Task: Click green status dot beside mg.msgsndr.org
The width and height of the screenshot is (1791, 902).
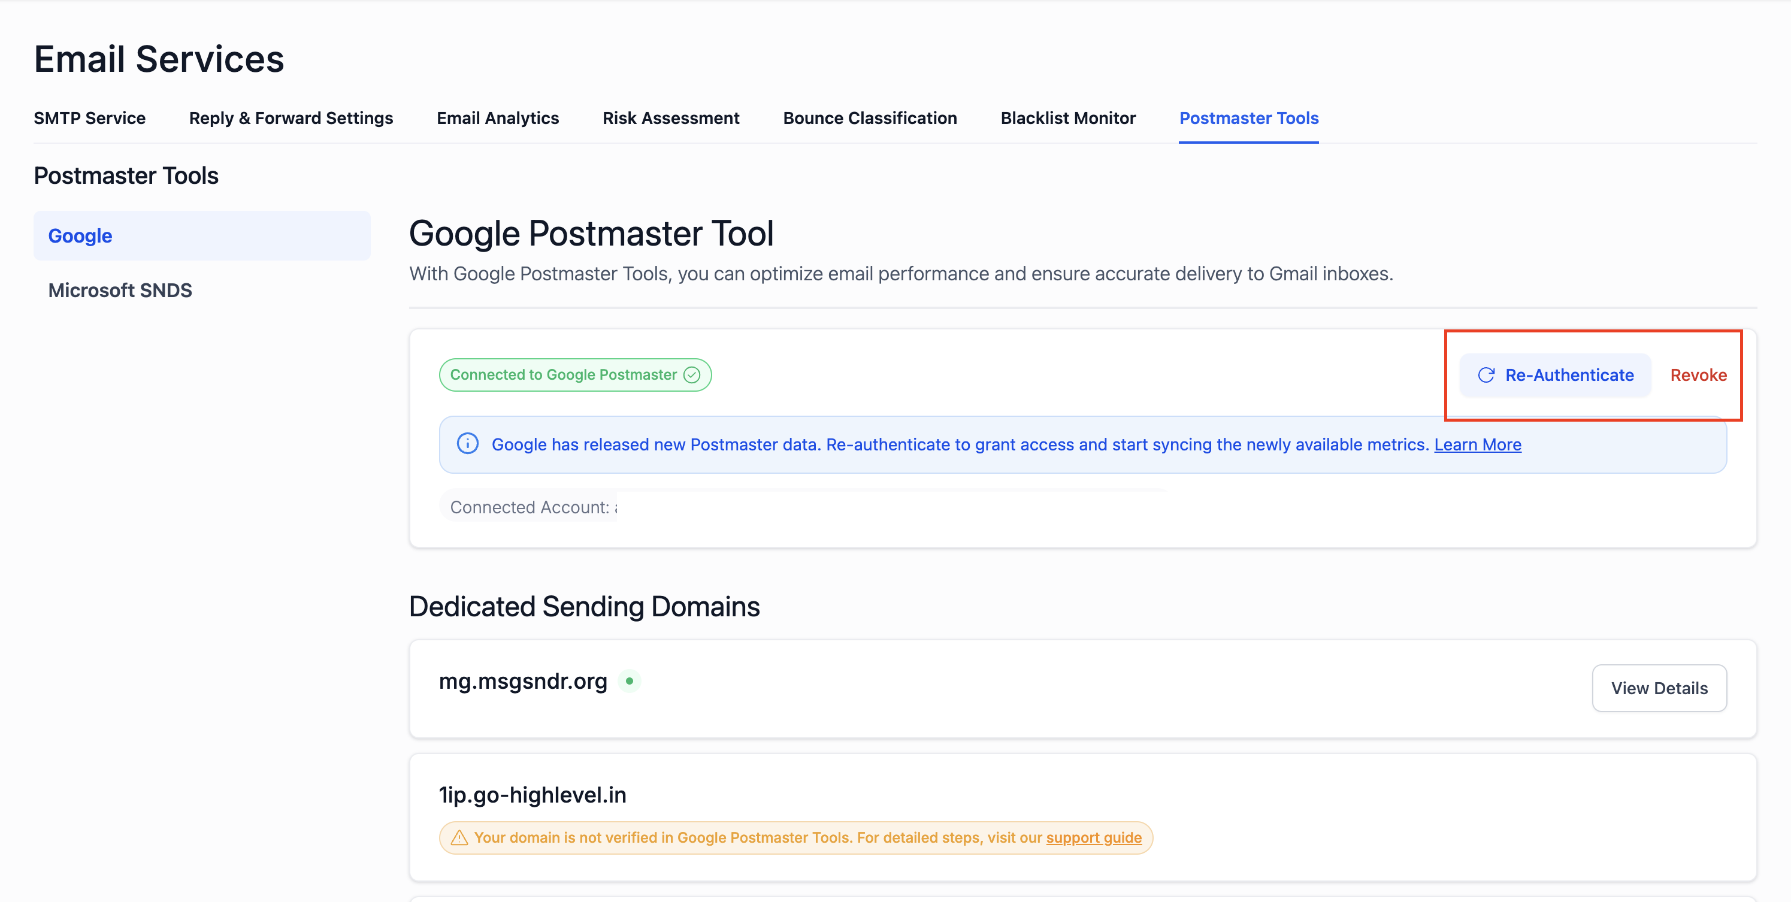Action: [x=629, y=681]
